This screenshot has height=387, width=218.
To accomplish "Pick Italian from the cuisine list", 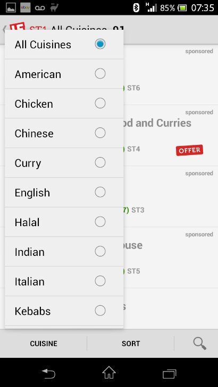I will pos(64,281).
